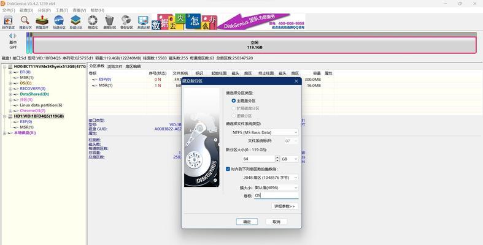The height and width of the screenshot is (245, 483).
Task: Click the 取消 (Cancel) button
Action: coord(276,221)
